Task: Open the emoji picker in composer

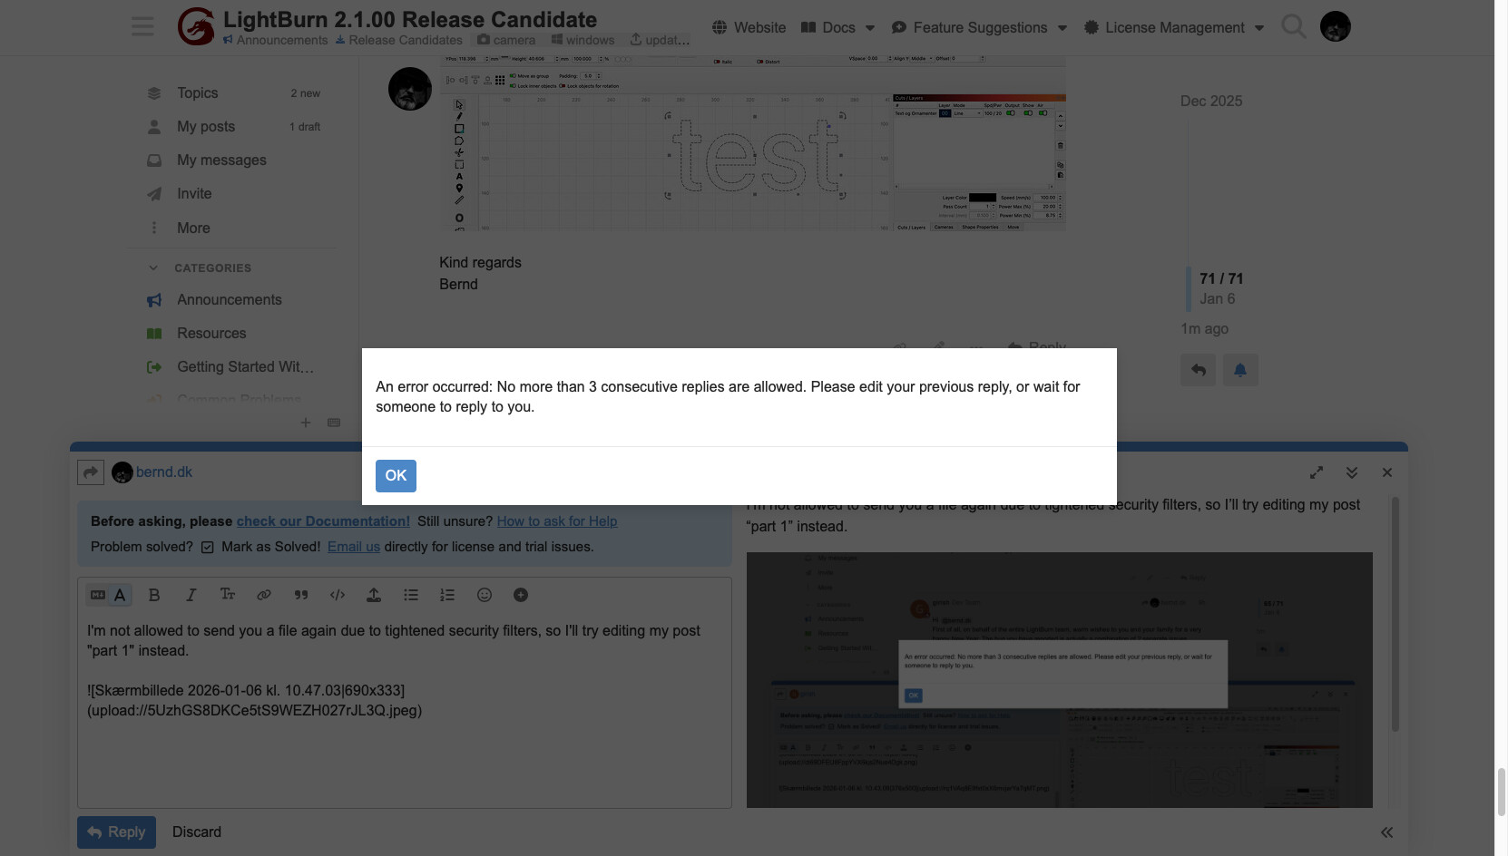Action: point(485,595)
